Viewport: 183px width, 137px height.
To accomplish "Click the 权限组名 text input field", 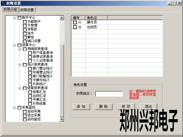I will [109, 94].
